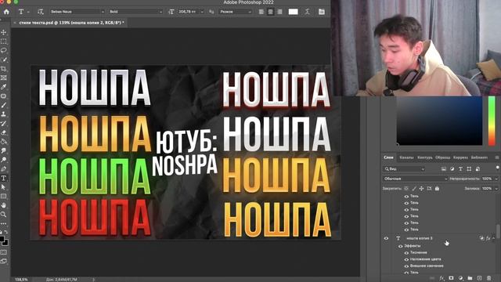Toggle visibility of Тиснение effect
Viewport: 501px width, 282px height.
click(406, 253)
